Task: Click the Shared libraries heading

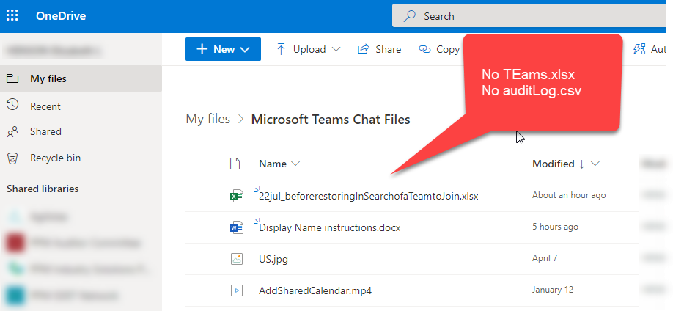Action: click(x=43, y=189)
